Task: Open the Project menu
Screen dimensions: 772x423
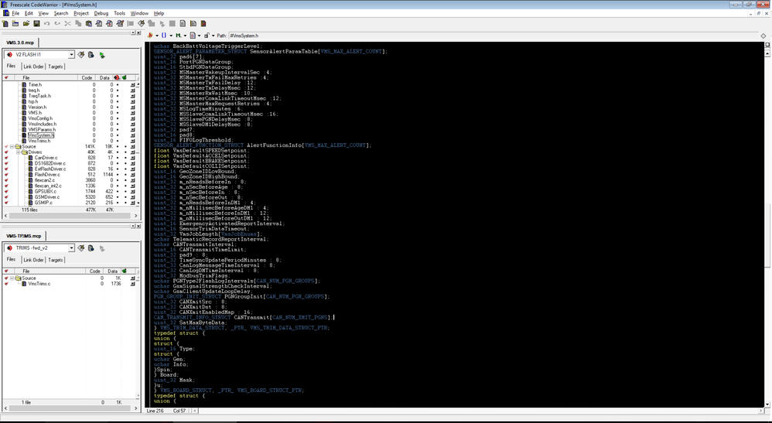Action: click(x=81, y=13)
